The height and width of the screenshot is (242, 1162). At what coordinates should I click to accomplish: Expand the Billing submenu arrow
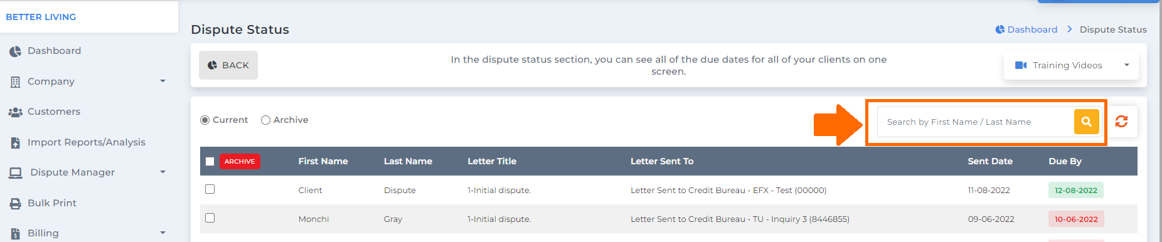163,233
